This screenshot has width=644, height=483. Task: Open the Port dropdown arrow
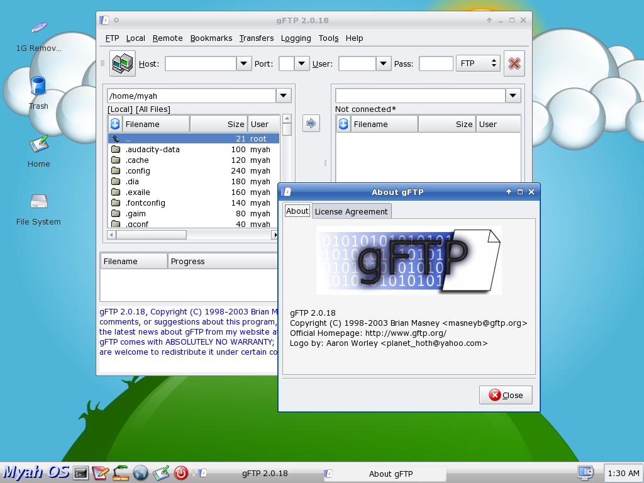[x=302, y=64]
